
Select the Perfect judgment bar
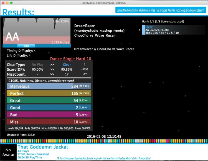49,93
